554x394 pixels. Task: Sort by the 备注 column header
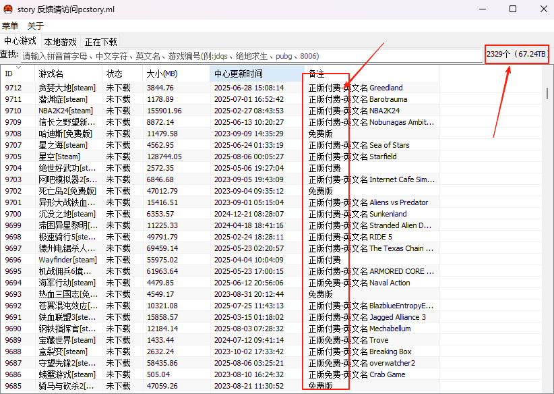(371, 74)
